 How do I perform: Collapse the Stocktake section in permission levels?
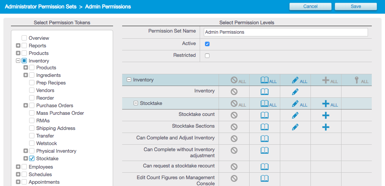click(135, 103)
